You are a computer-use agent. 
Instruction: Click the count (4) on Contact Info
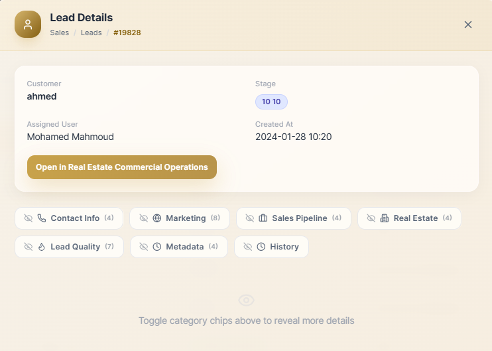(x=109, y=218)
